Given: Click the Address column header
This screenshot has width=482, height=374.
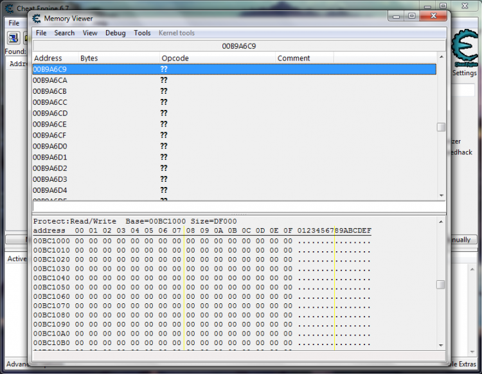Looking at the screenshot, I should tap(55, 58).
